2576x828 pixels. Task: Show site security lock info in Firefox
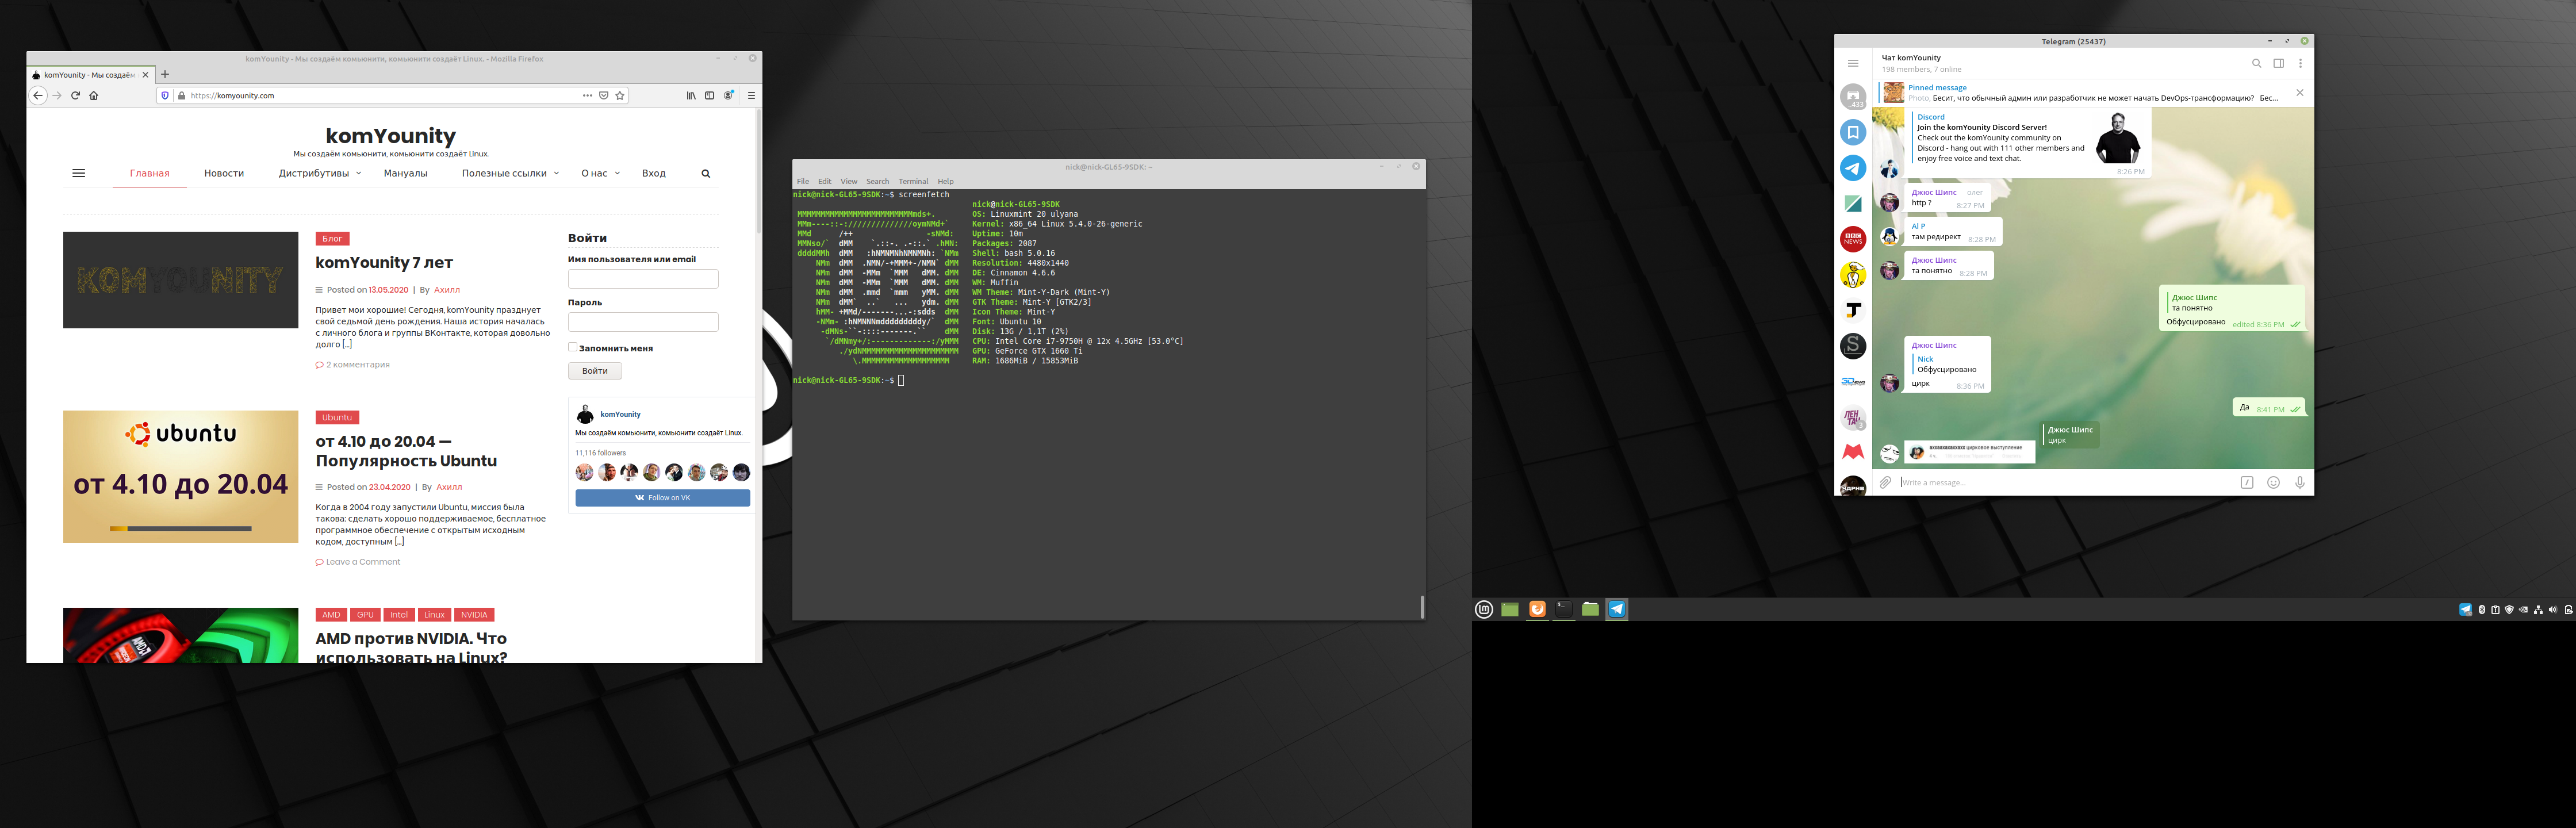(x=181, y=96)
